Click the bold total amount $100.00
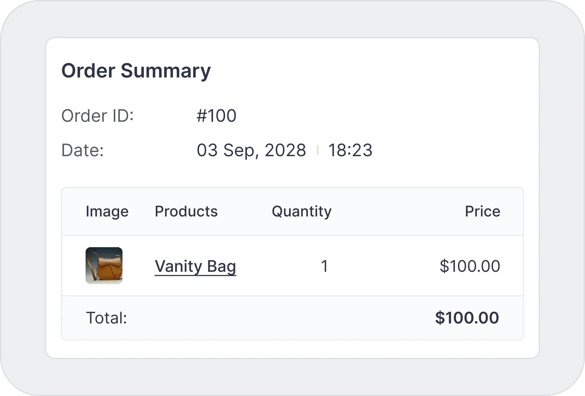 [x=467, y=318]
